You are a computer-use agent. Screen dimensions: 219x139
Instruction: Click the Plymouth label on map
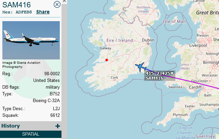tap(180, 115)
